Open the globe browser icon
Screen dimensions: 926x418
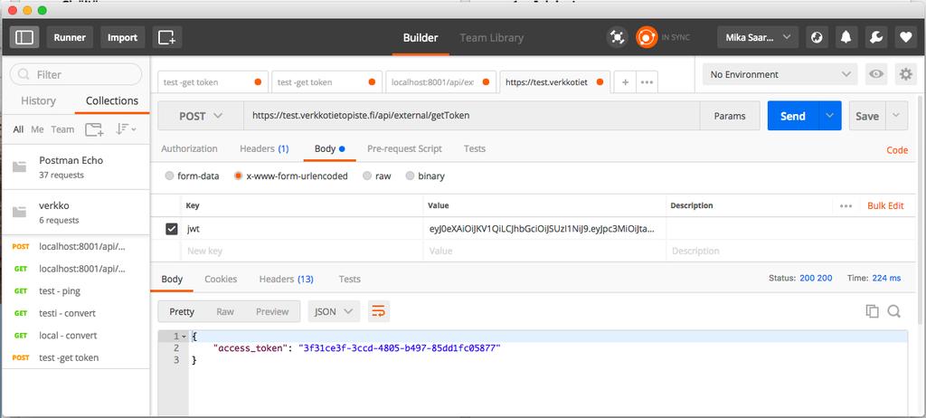pyautogui.click(x=817, y=37)
